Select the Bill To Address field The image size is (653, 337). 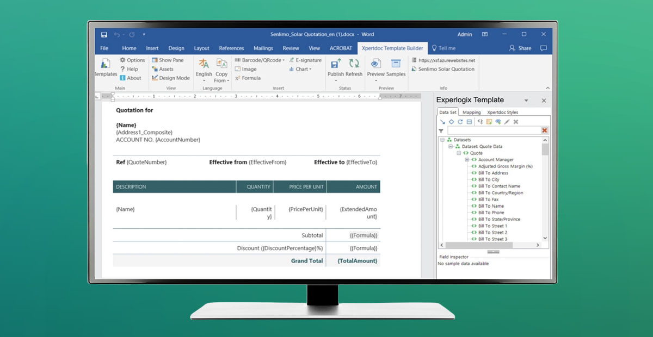tap(493, 173)
